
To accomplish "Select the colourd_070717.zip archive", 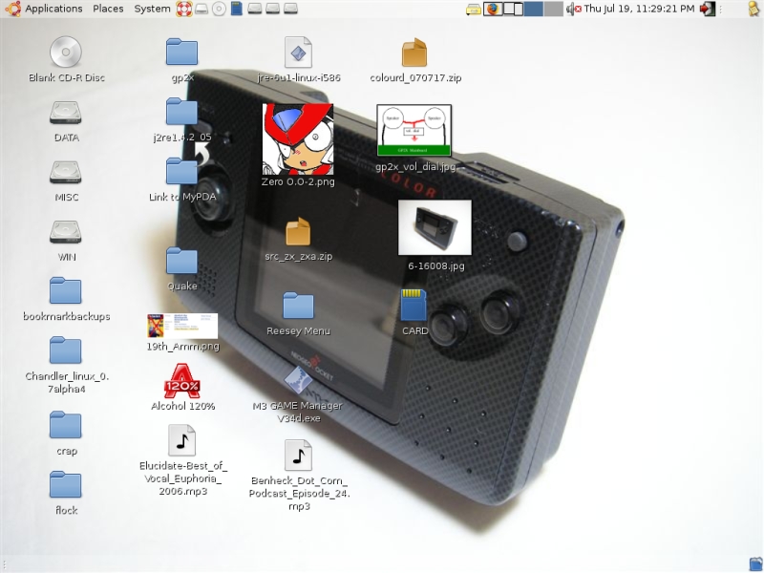I will pos(414,53).
